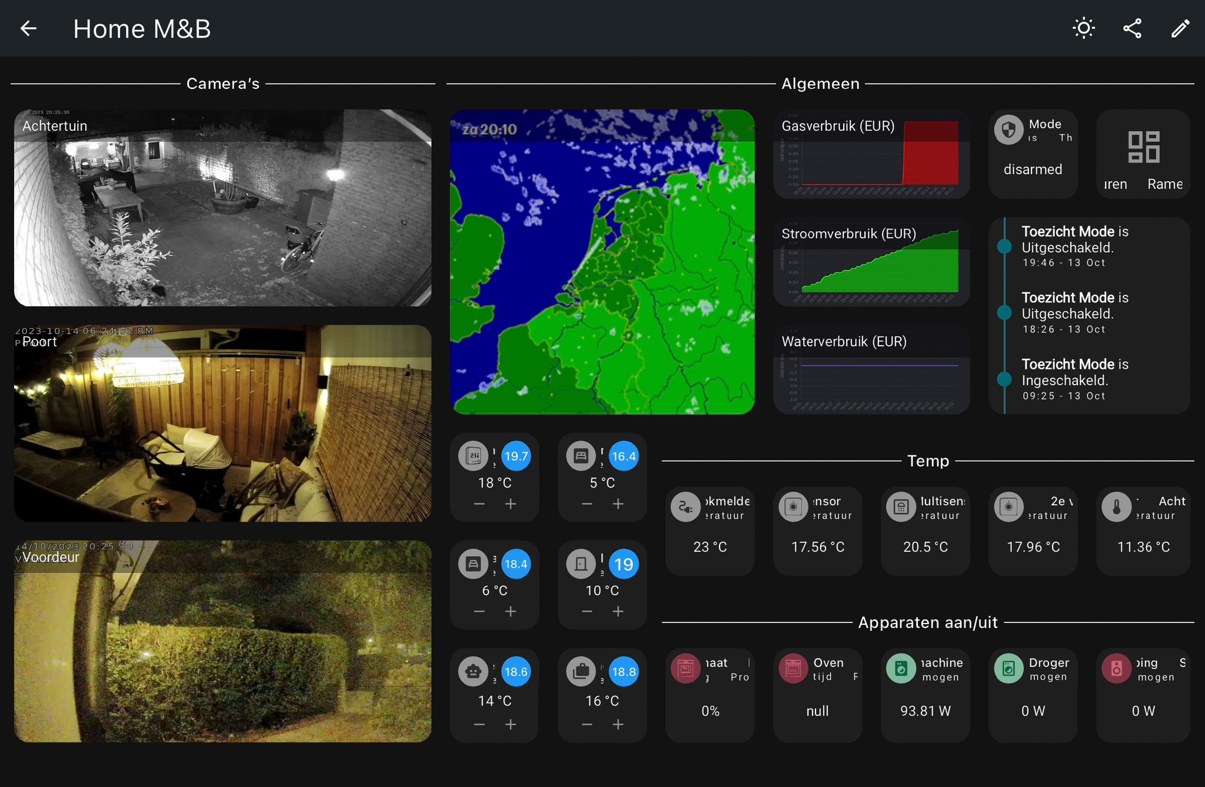Open the Voordeur camera feed
This screenshot has height=787, width=1205.
pos(222,641)
